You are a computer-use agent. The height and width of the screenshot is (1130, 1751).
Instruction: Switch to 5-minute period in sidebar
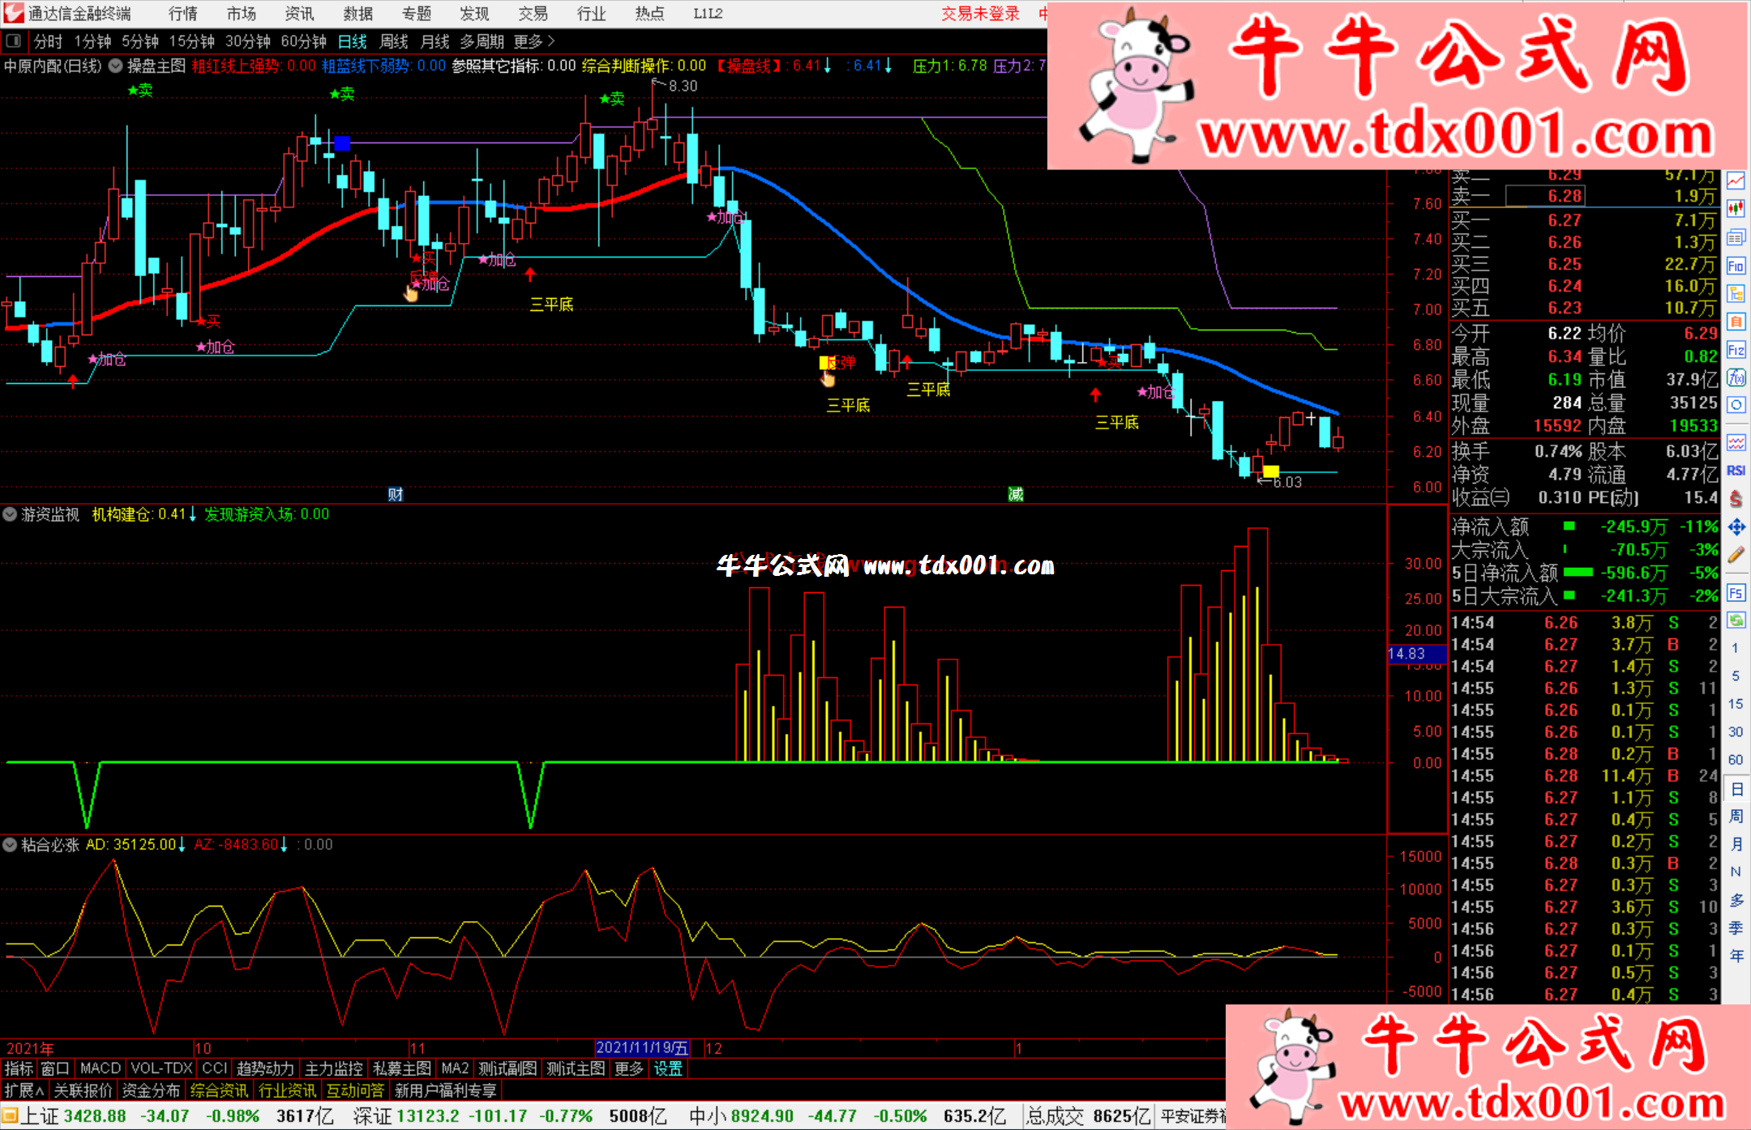tap(1735, 676)
